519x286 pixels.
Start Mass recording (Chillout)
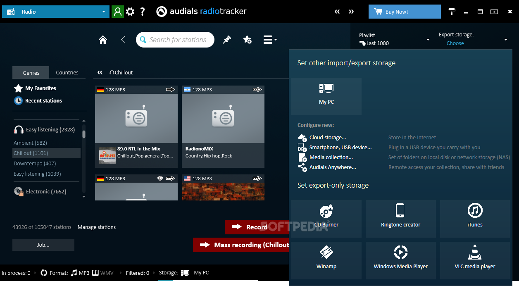coord(241,245)
